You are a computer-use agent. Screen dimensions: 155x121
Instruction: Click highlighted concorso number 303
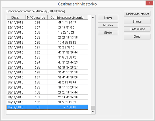pos(37,107)
